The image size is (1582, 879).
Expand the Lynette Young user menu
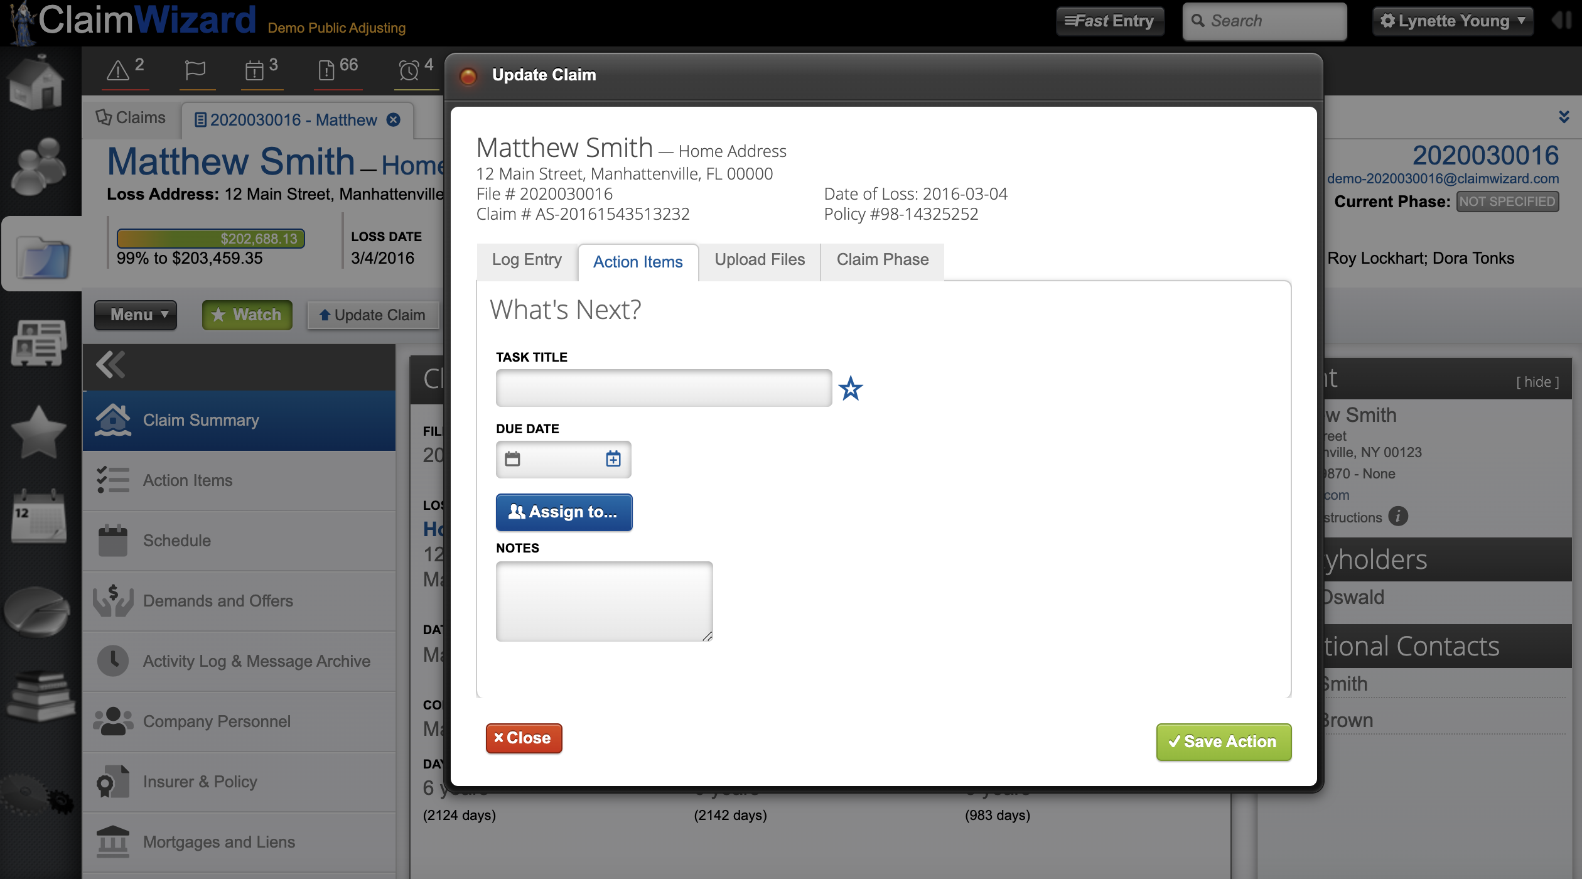1452,20
